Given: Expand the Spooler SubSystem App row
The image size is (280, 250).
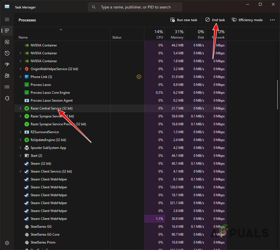Looking at the screenshot, I should point(20,148).
